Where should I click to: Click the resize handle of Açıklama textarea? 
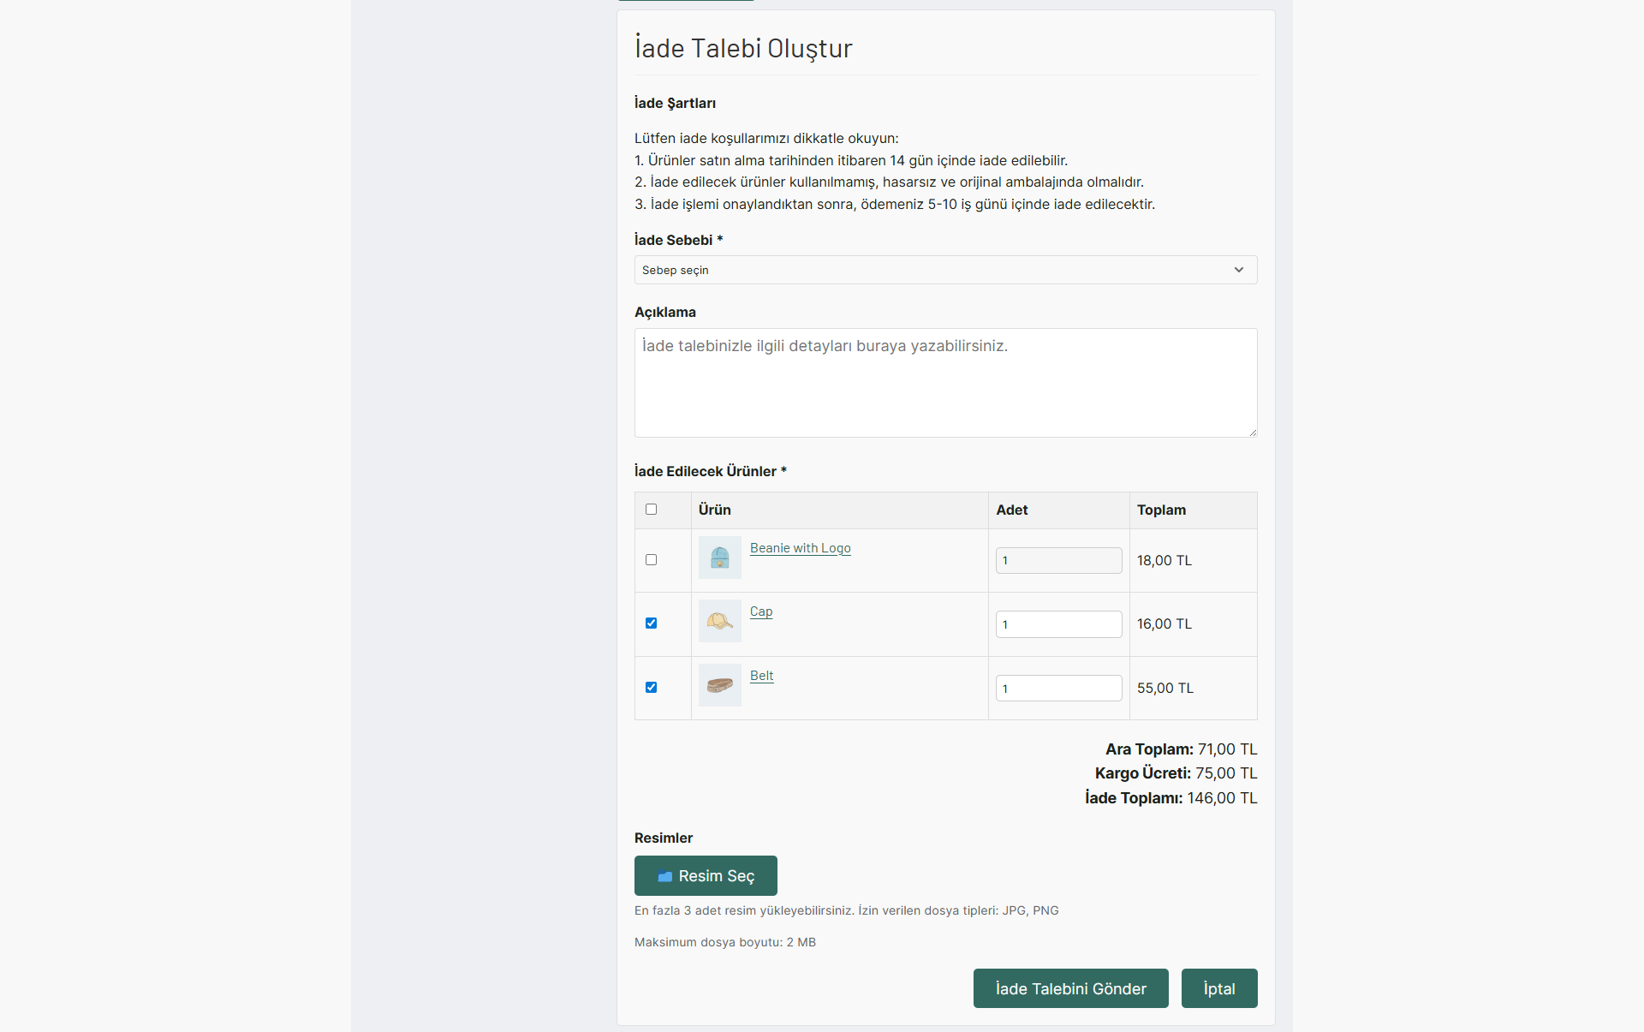coord(1252,432)
